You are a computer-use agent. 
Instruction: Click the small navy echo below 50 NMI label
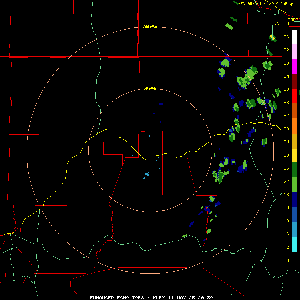(161, 104)
